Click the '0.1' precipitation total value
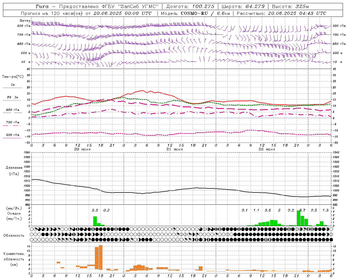347x278 pixels. click(x=245, y=210)
